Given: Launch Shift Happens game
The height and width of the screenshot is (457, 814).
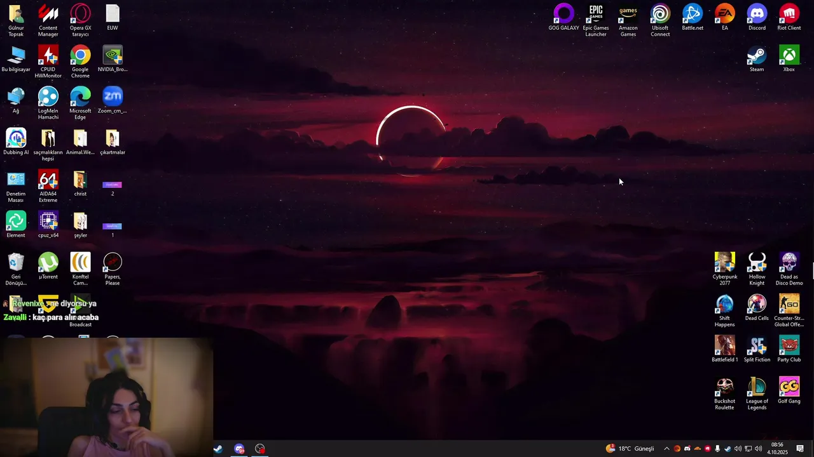Looking at the screenshot, I should [x=724, y=311].
